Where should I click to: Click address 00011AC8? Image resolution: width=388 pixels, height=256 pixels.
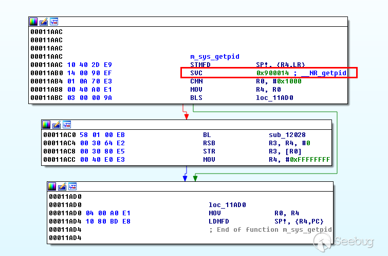pyautogui.click(x=60, y=151)
